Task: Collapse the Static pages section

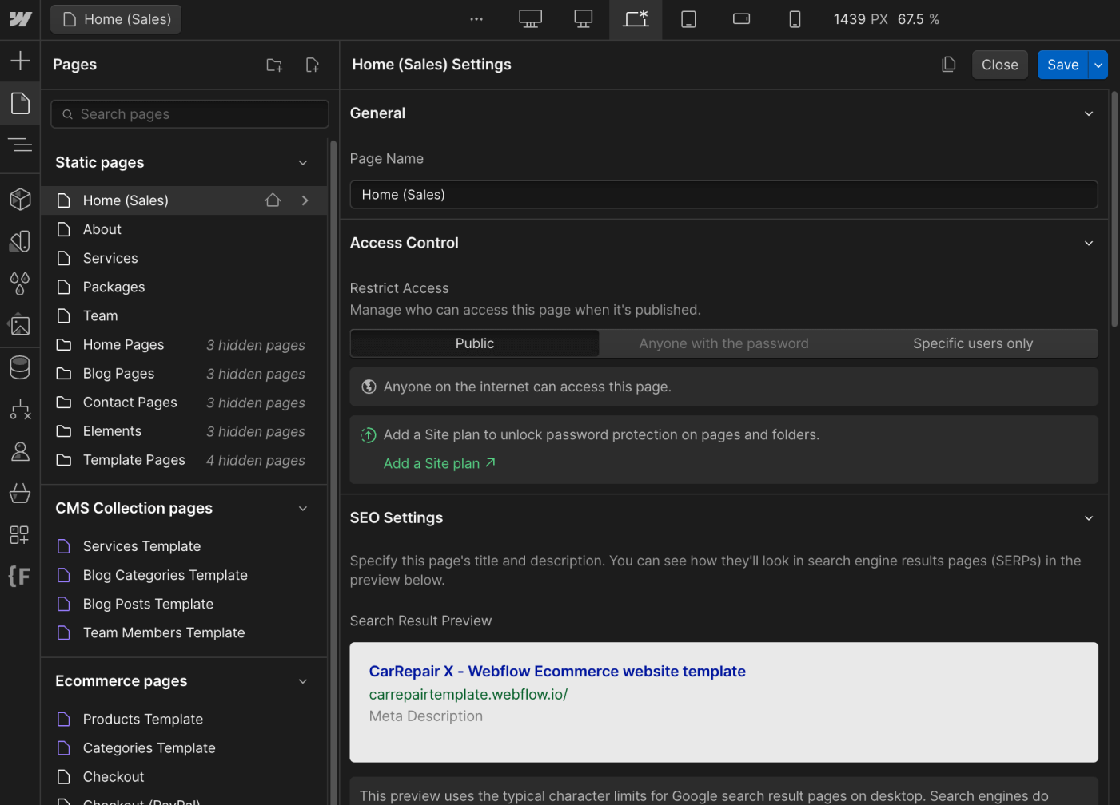Action: click(303, 162)
